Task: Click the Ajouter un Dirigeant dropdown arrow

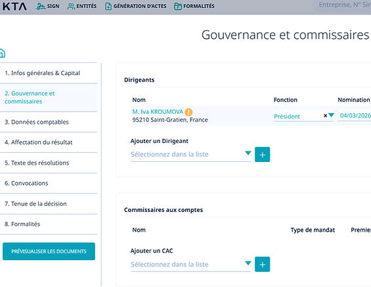Action: (x=248, y=153)
